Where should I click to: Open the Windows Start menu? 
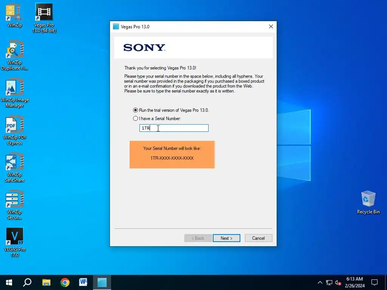tap(9, 282)
